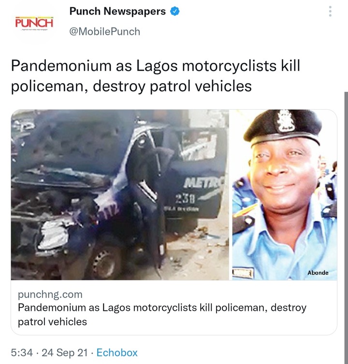
Task: Open the destroyed patrol vehicle photo
Action: pyautogui.click(x=120, y=194)
